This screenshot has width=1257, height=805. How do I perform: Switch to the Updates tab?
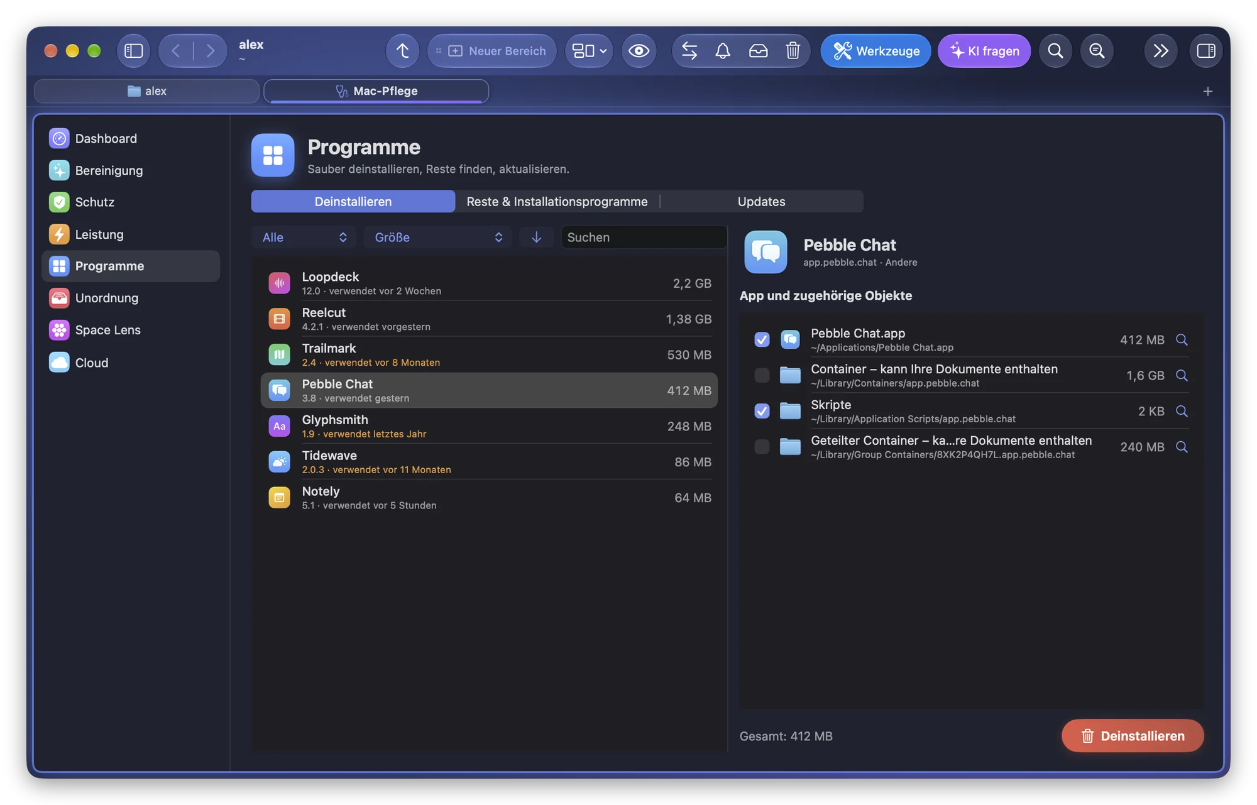pyautogui.click(x=761, y=202)
